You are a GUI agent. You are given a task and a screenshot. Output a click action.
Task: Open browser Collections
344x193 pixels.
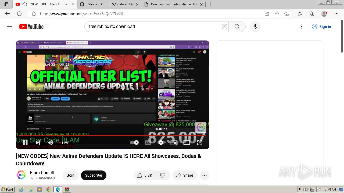(312, 14)
